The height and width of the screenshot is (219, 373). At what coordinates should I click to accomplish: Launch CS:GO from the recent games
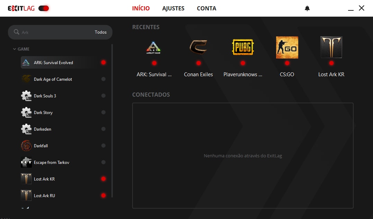287,47
